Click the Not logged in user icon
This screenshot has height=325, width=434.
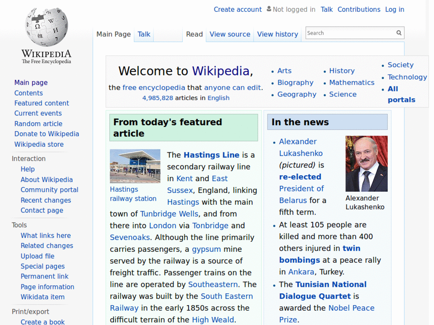269,9
